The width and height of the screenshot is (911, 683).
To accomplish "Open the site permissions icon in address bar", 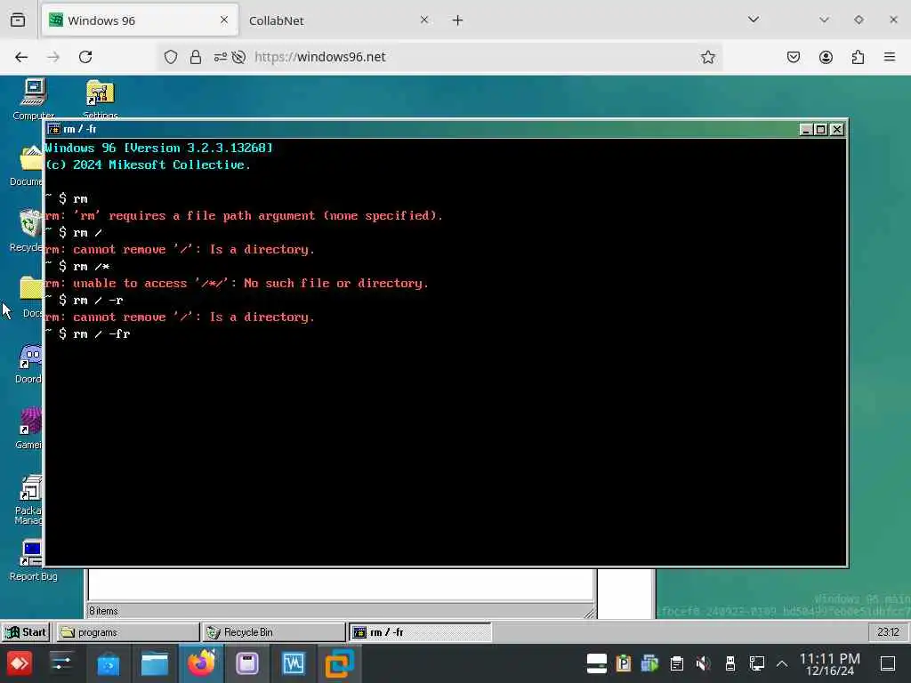I will coord(221,57).
